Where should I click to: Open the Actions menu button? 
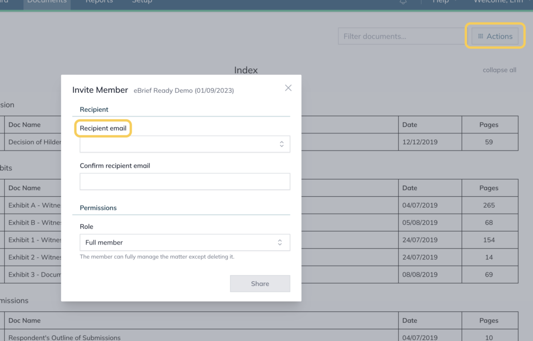point(495,36)
